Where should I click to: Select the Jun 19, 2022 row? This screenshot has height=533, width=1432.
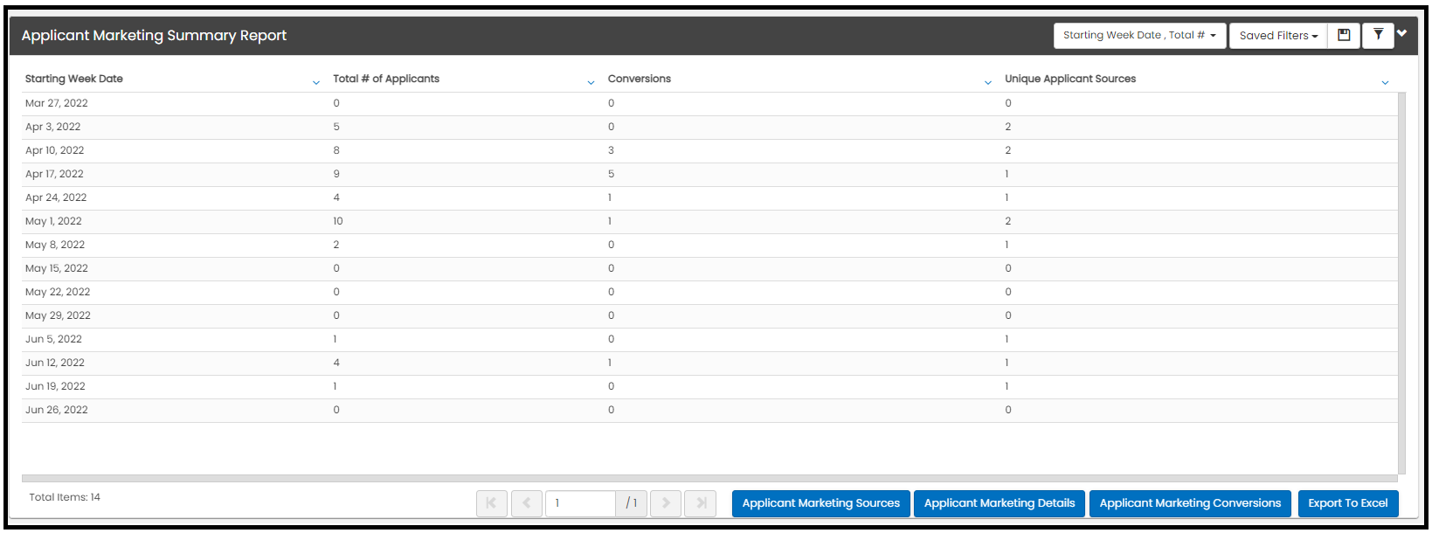[x=709, y=386]
